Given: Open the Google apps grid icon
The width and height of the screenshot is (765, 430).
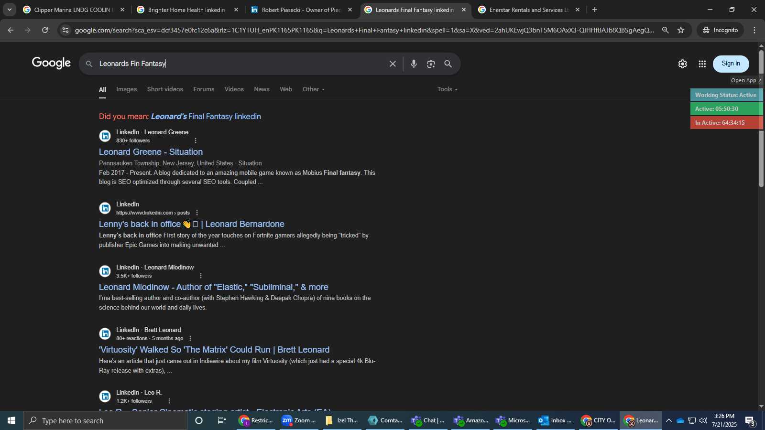Looking at the screenshot, I should coord(702,64).
